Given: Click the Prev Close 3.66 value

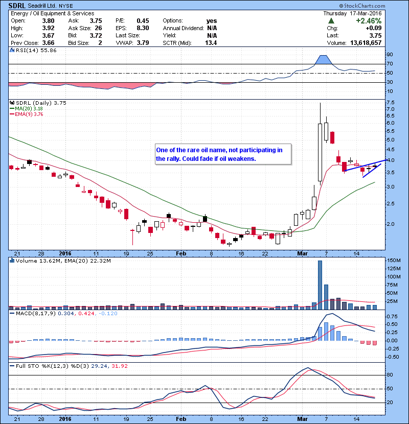Looking at the screenshot, I should 48,43.
